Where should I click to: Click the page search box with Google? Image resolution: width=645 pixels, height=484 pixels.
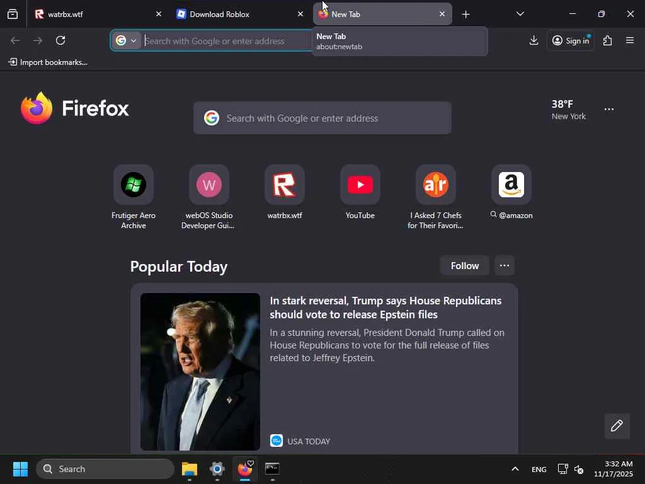[x=322, y=118]
